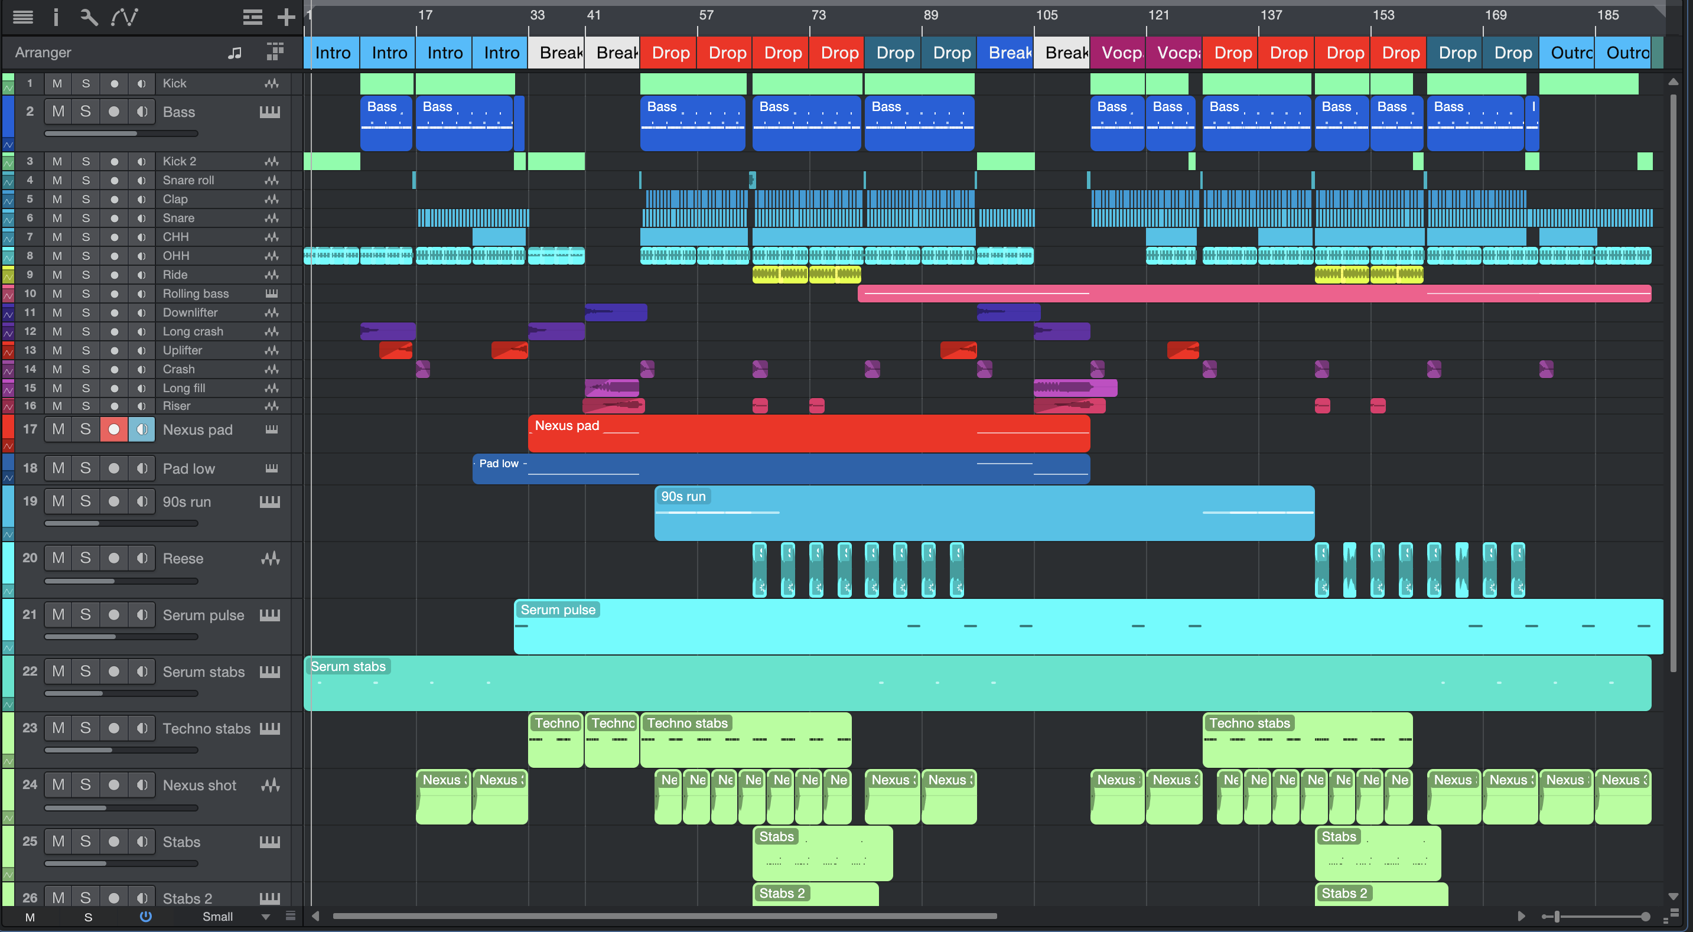Disable record arm on Nexus pad track
Viewport: 1693px width, 932px height.
pyautogui.click(x=113, y=429)
